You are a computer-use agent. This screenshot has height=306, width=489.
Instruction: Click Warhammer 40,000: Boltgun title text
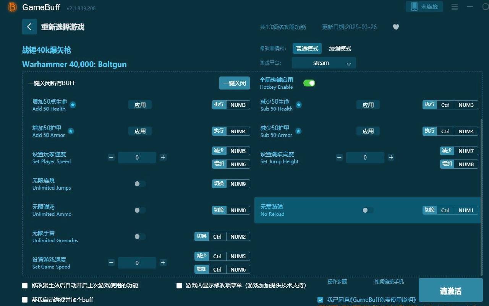point(74,64)
